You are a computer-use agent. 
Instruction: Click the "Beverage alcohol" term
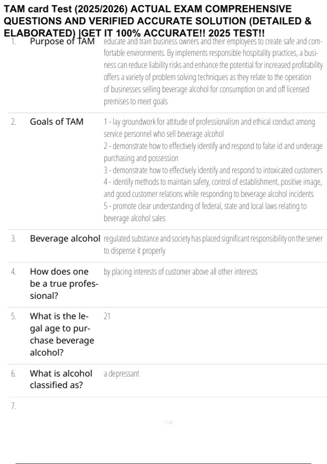click(x=65, y=239)
